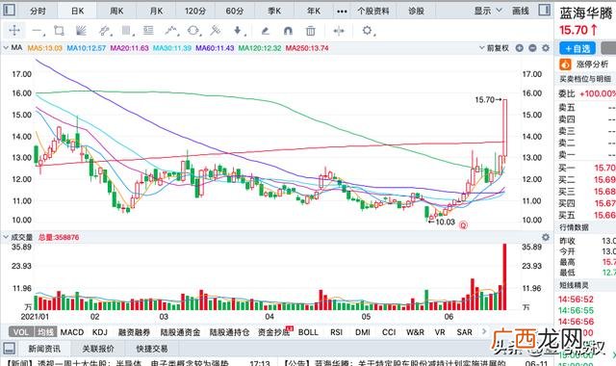Open the 新闻资讯 tab

44,349
